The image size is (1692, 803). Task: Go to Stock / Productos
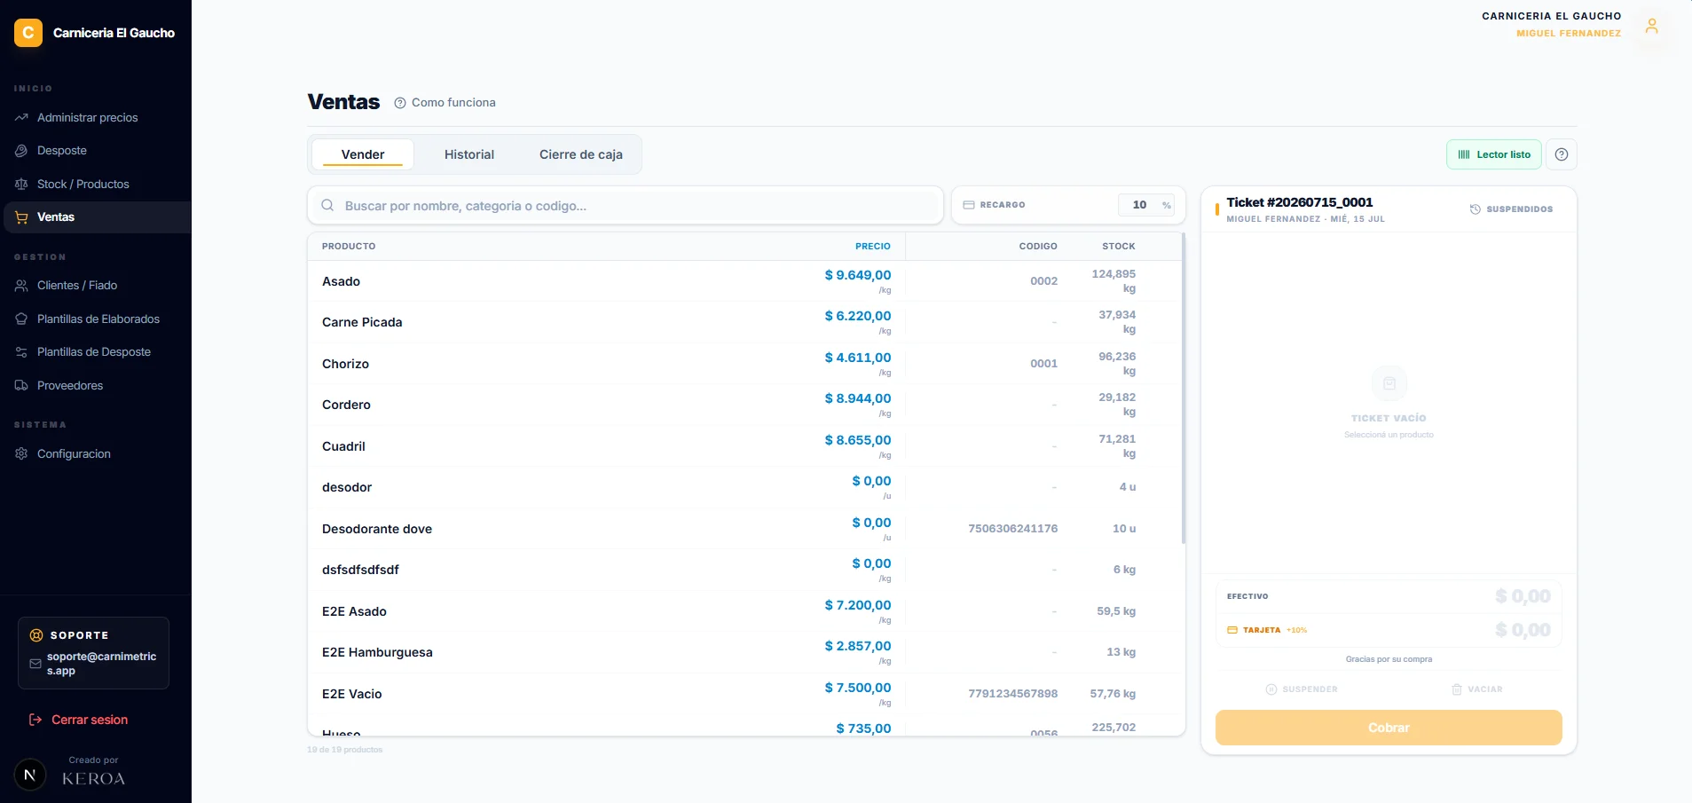pyautogui.click(x=83, y=184)
